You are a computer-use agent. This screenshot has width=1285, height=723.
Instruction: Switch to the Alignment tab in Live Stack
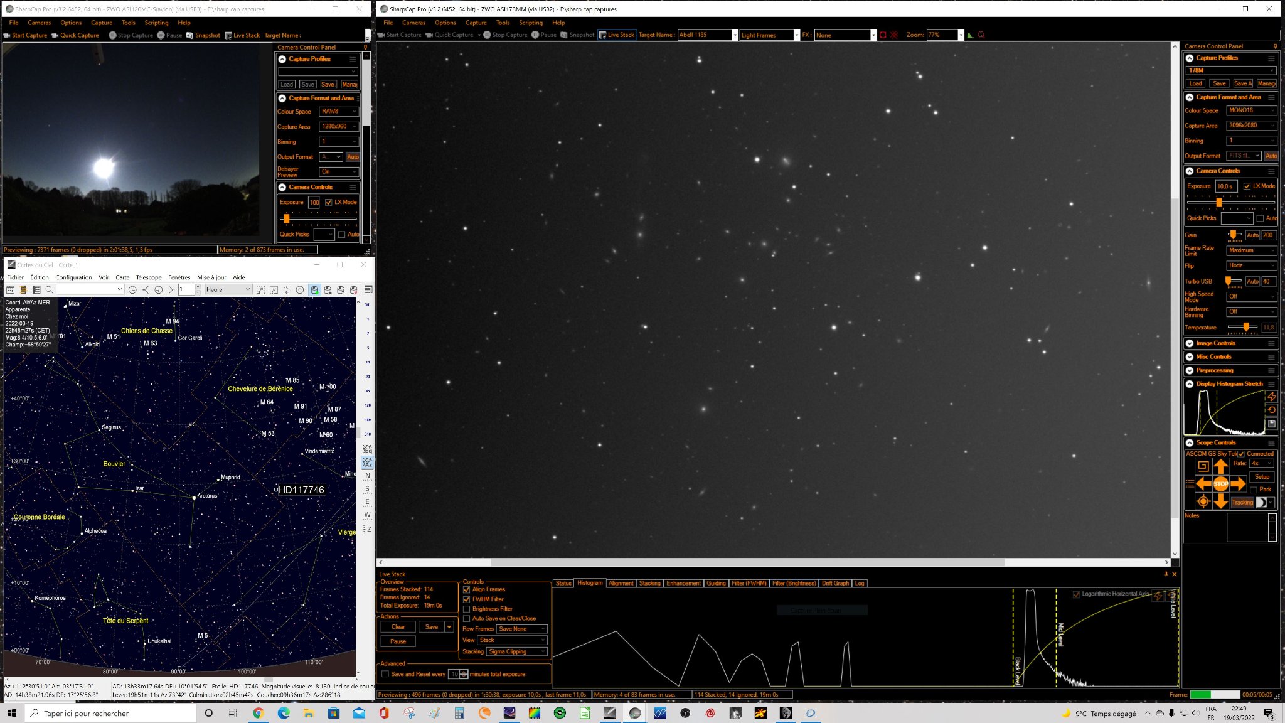(x=621, y=583)
